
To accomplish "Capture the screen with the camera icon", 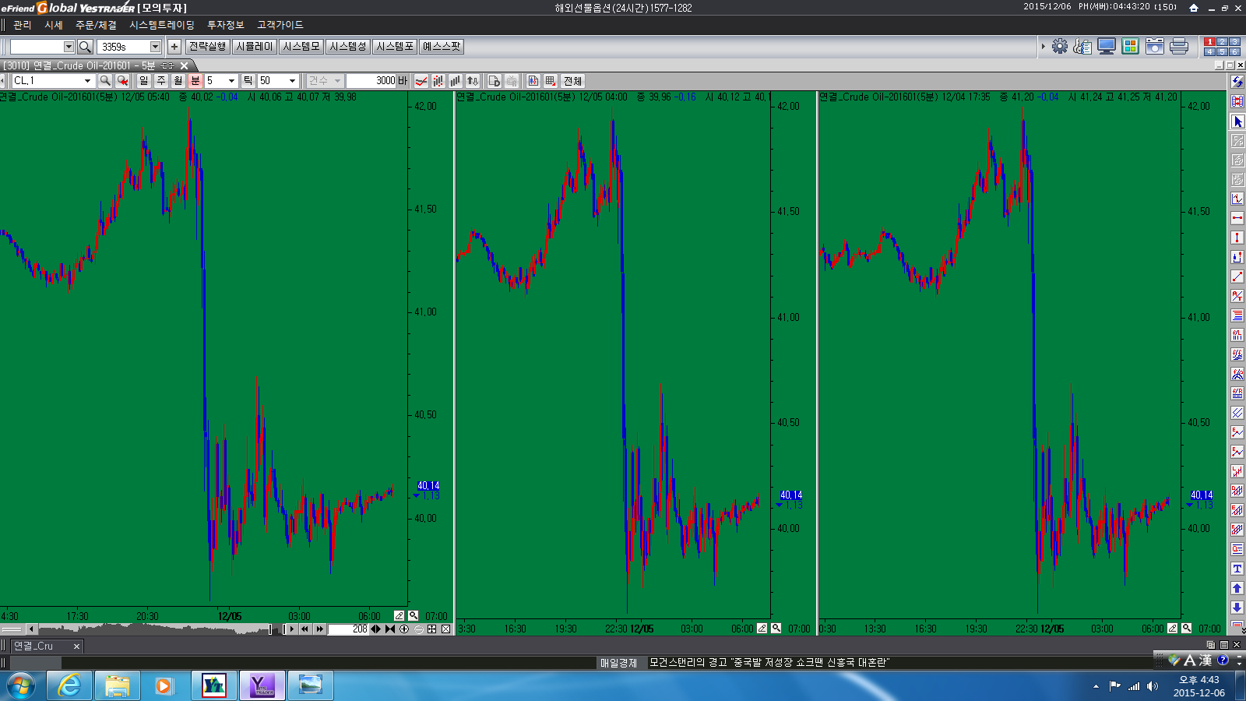I will click(x=1154, y=47).
